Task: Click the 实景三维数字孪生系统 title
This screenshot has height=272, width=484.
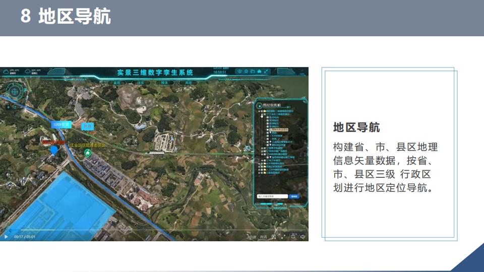Action: [155, 73]
